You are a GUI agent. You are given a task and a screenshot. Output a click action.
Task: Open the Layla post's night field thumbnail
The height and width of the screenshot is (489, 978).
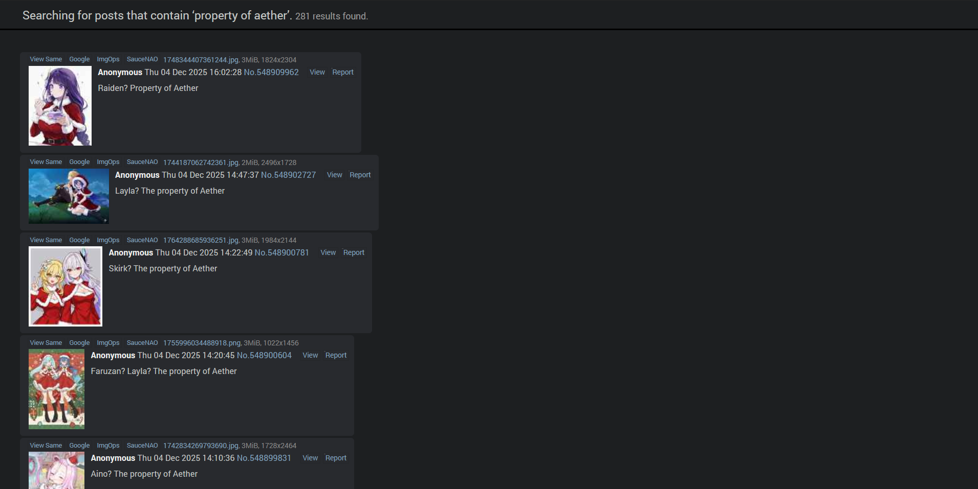pos(69,196)
